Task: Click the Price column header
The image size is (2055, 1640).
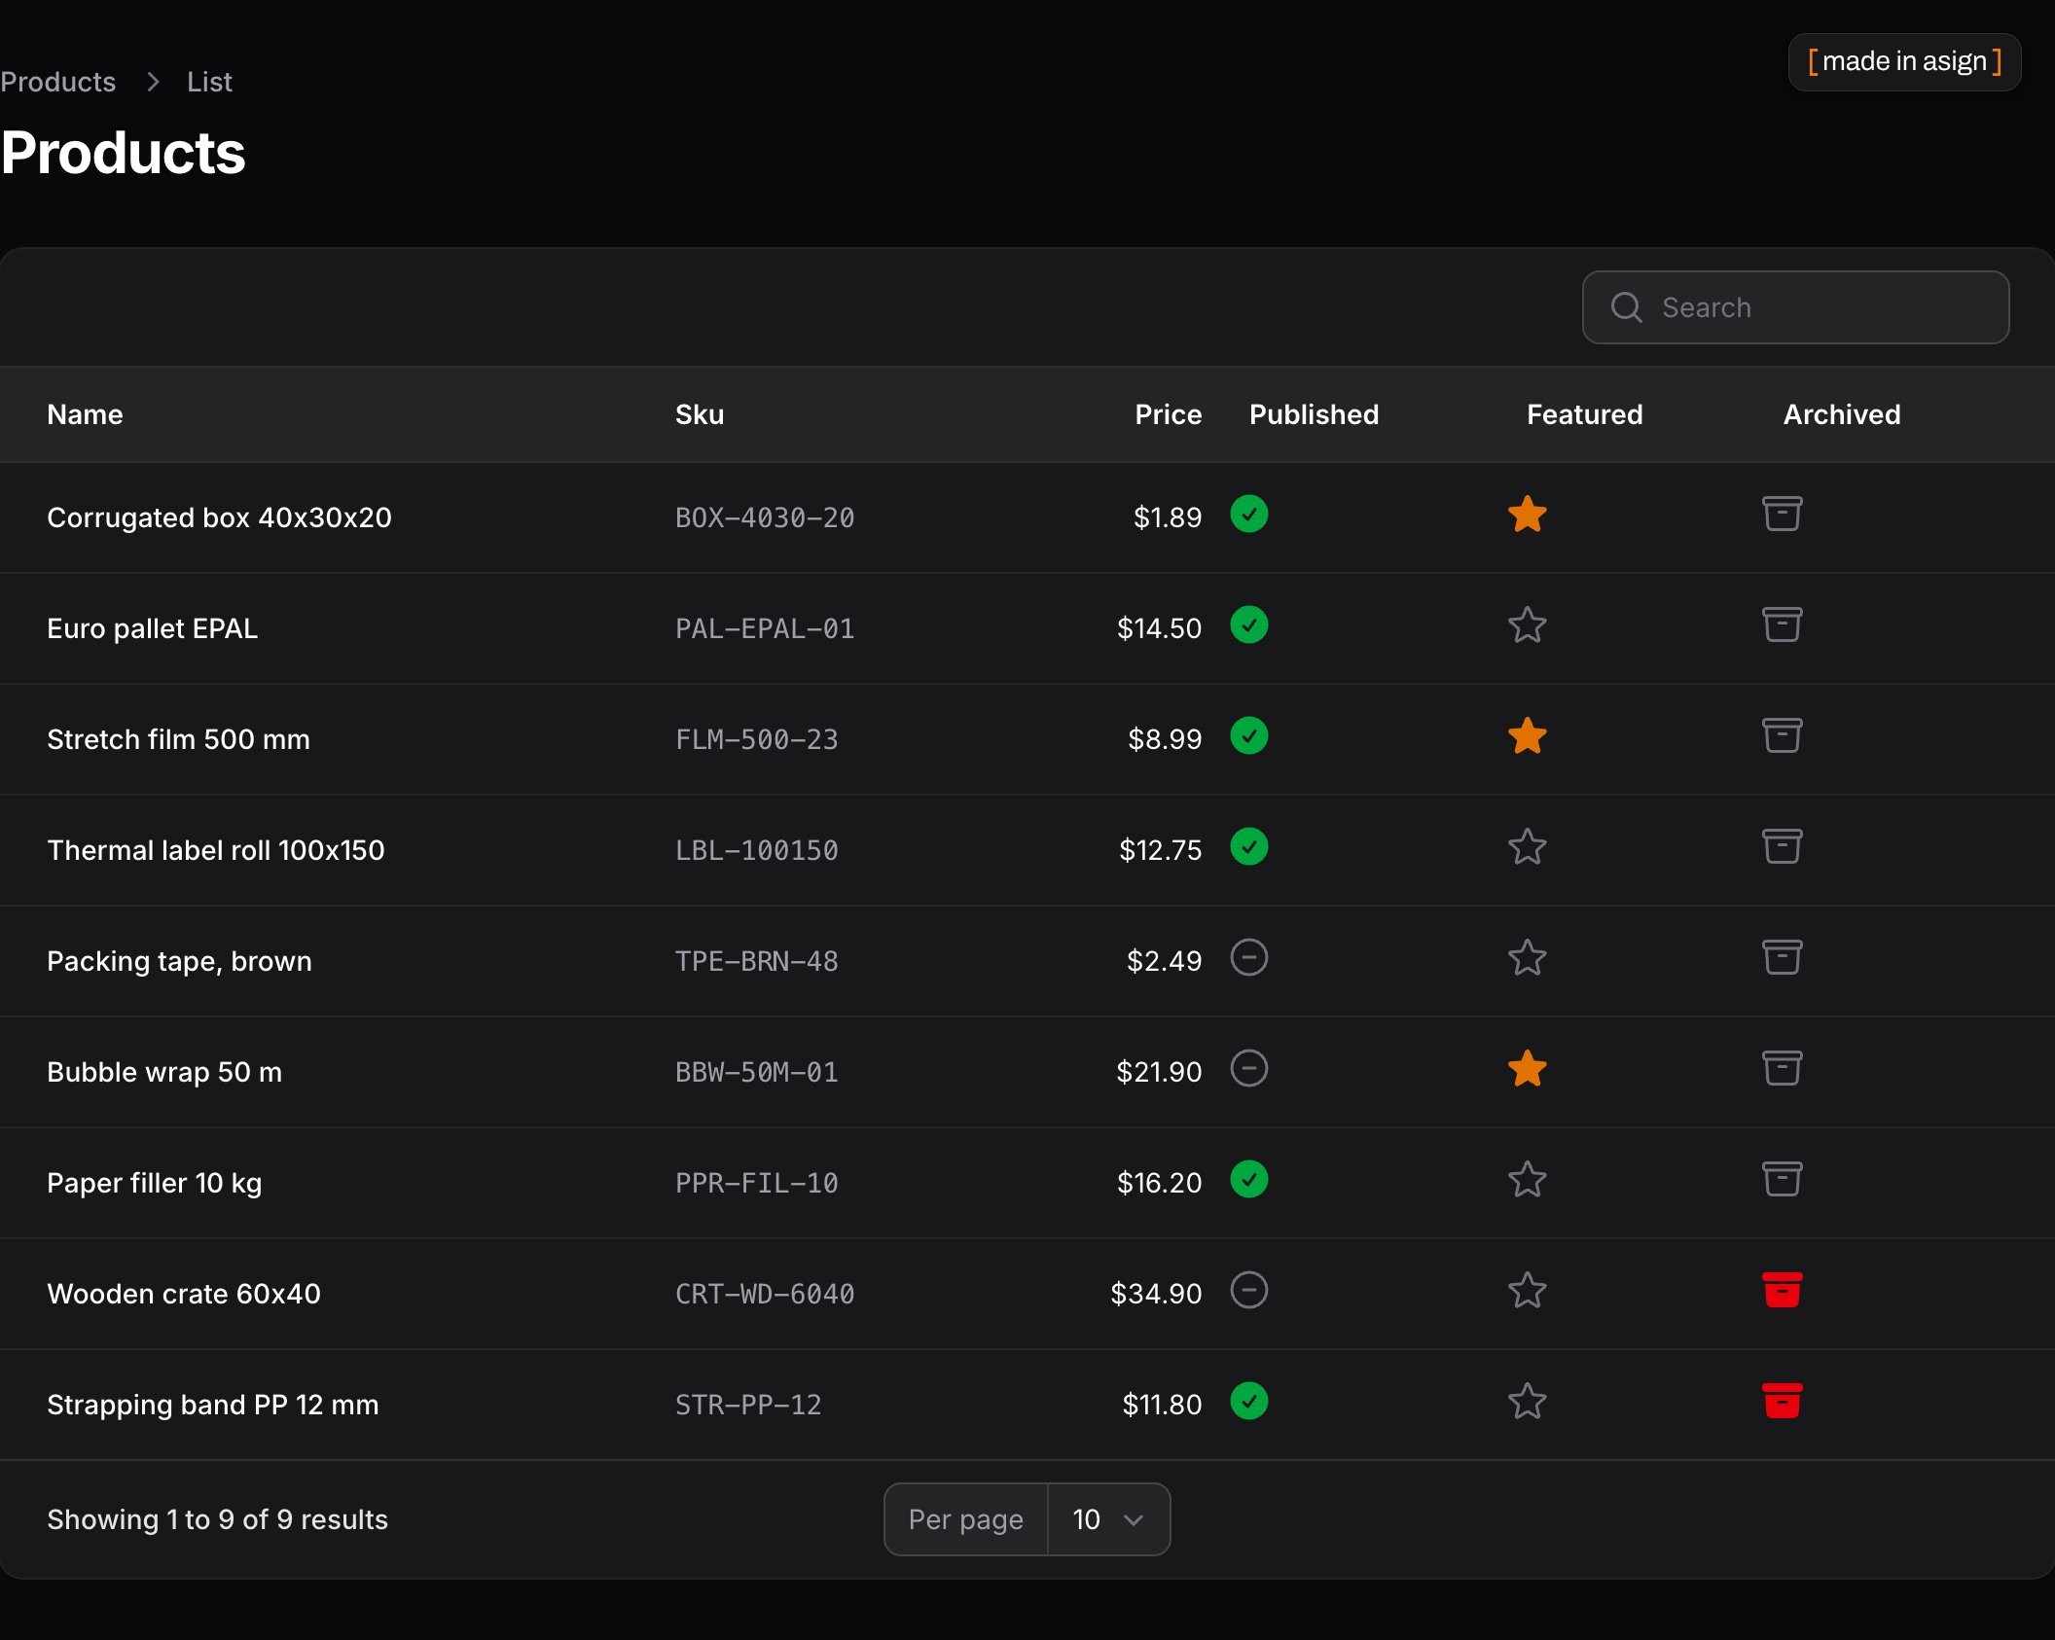Action: [1168, 414]
